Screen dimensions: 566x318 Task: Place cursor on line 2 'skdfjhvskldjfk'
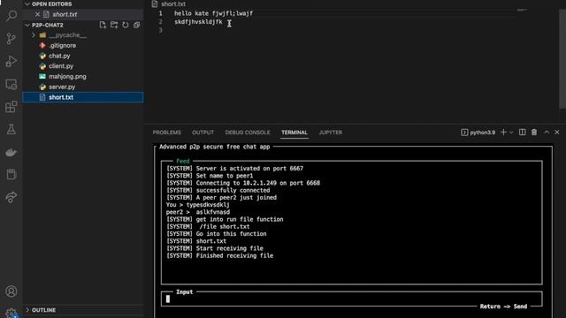198,22
